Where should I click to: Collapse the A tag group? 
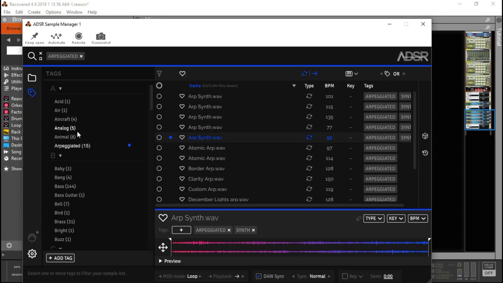coord(60,89)
